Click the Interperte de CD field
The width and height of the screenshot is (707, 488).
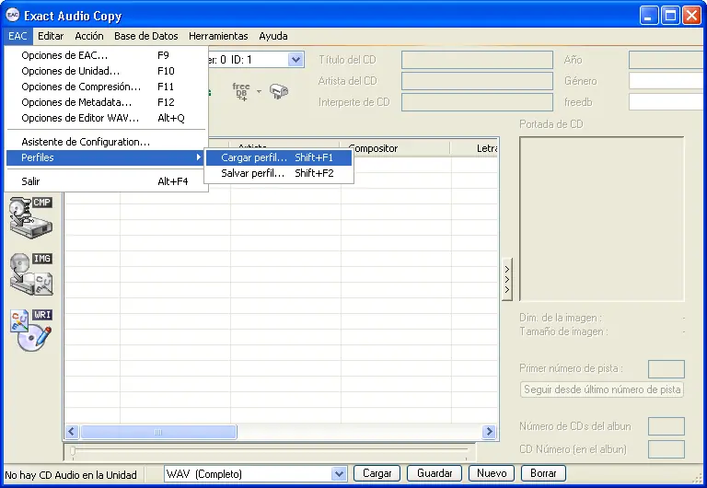pyautogui.click(x=477, y=102)
